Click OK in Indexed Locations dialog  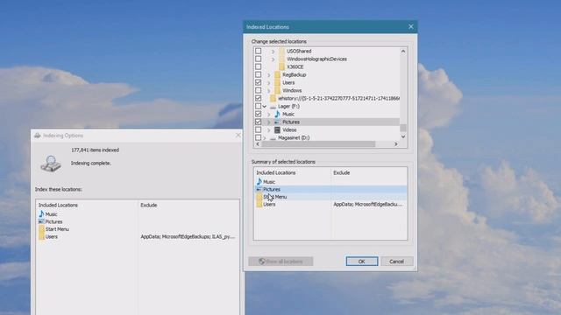click(x=362, y=262)
